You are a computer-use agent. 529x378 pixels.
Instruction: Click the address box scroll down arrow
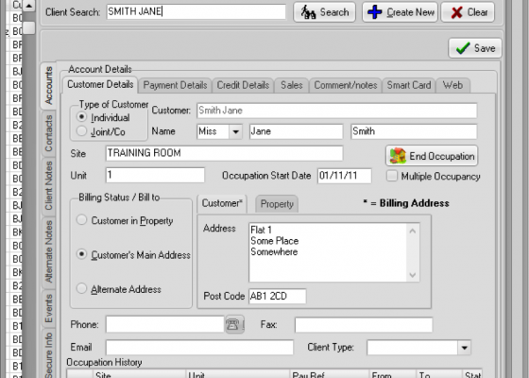(x=413, y=275)
